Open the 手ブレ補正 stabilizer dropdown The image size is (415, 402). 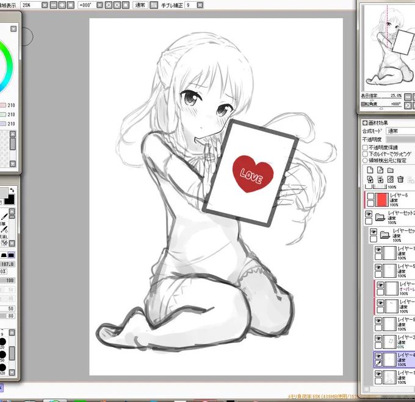tap(200, 5)
